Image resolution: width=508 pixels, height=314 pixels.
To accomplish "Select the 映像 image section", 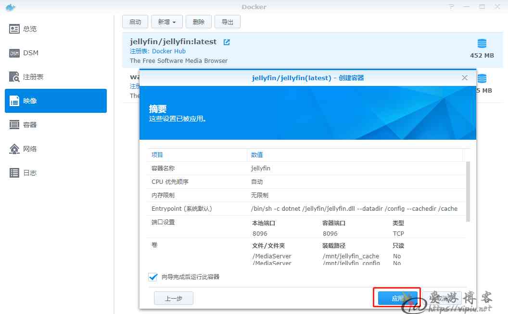I will coord(56,101).
